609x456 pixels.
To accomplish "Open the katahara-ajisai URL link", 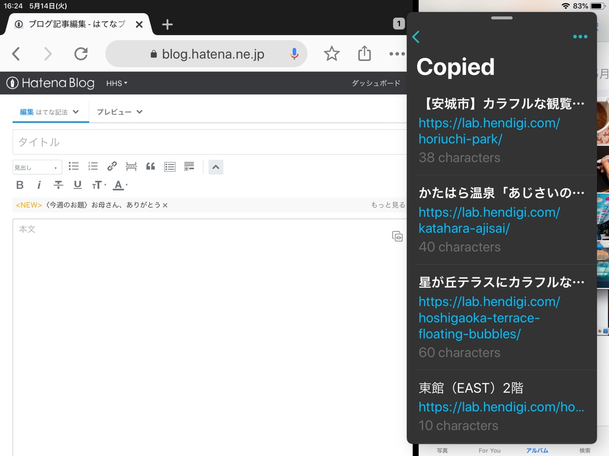I will [489, 220].
